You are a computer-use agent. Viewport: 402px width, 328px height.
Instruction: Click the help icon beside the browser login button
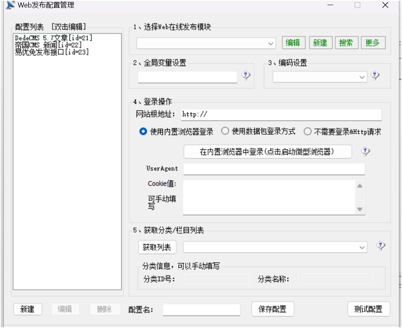pos(365,151)
